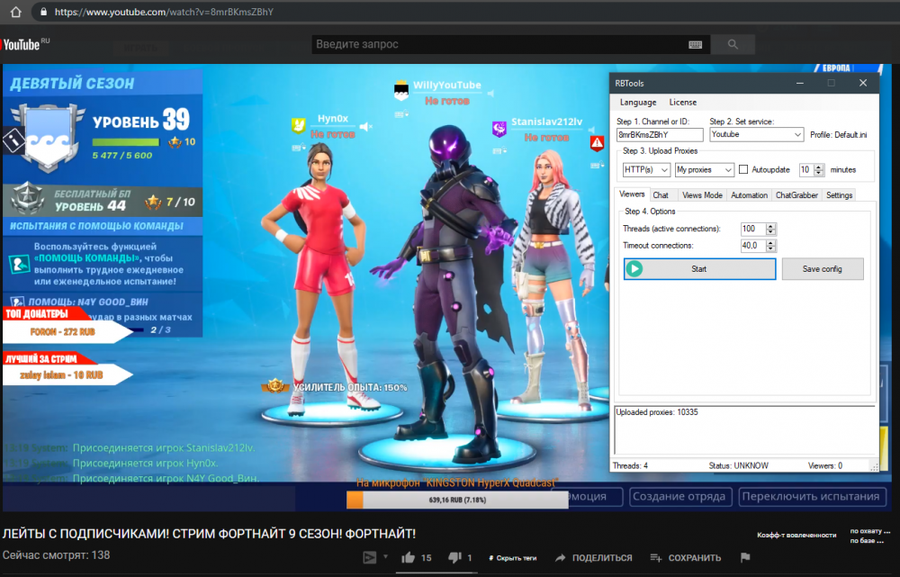Click the orange donation goal progress bar
The height and width of the screenshot is (577, 900).
[456, 500]
